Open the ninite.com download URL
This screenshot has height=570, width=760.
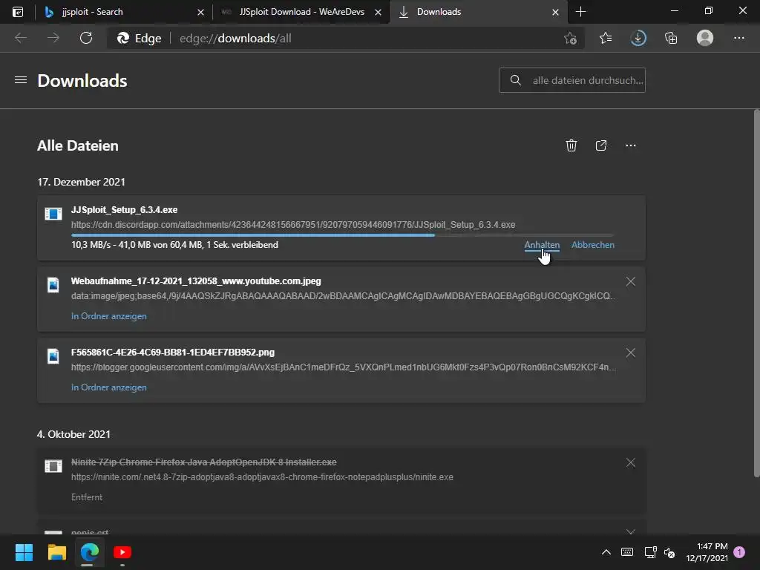tap(262, 477)
